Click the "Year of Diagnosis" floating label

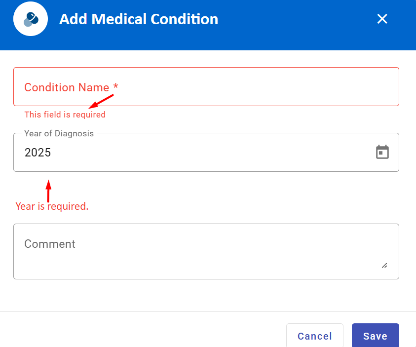[59, 133]
